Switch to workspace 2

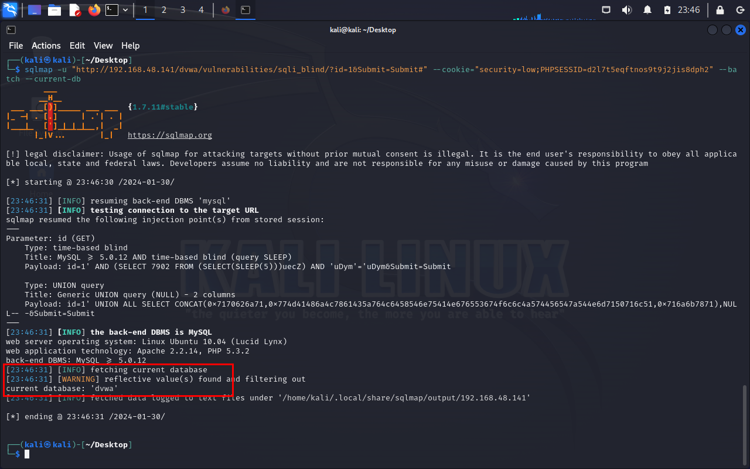tap(164, 10)
